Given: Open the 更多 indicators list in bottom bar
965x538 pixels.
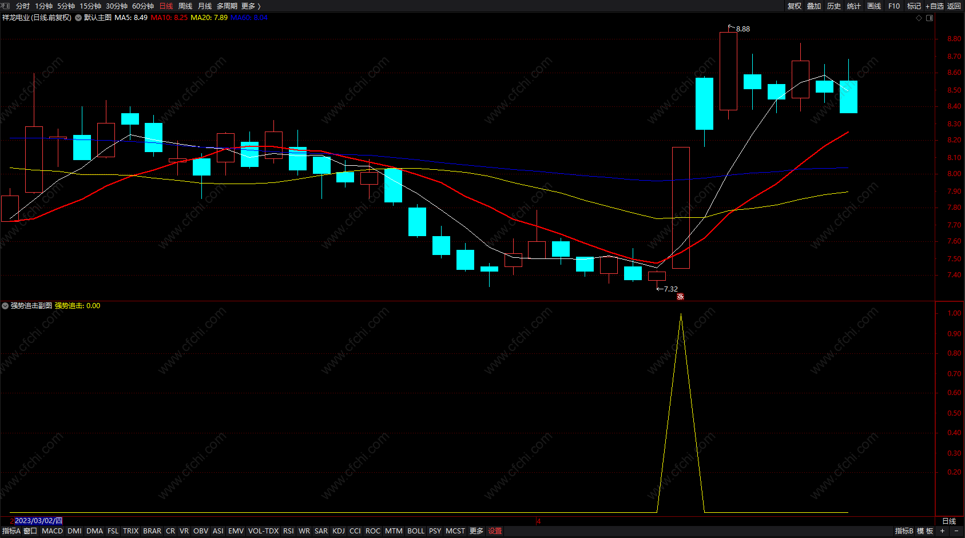Looking at the screenshot, I should pos(476,531).
